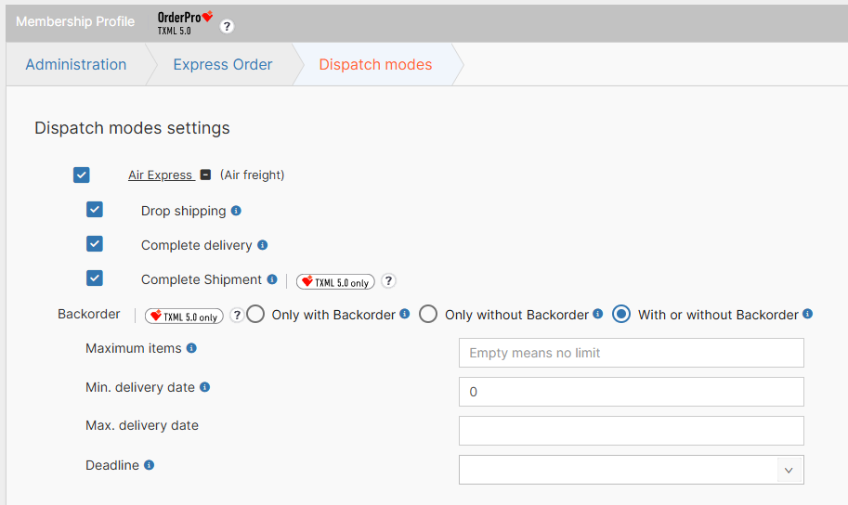Click info icon next to Complete Shipment

click(x=272, y=279)
